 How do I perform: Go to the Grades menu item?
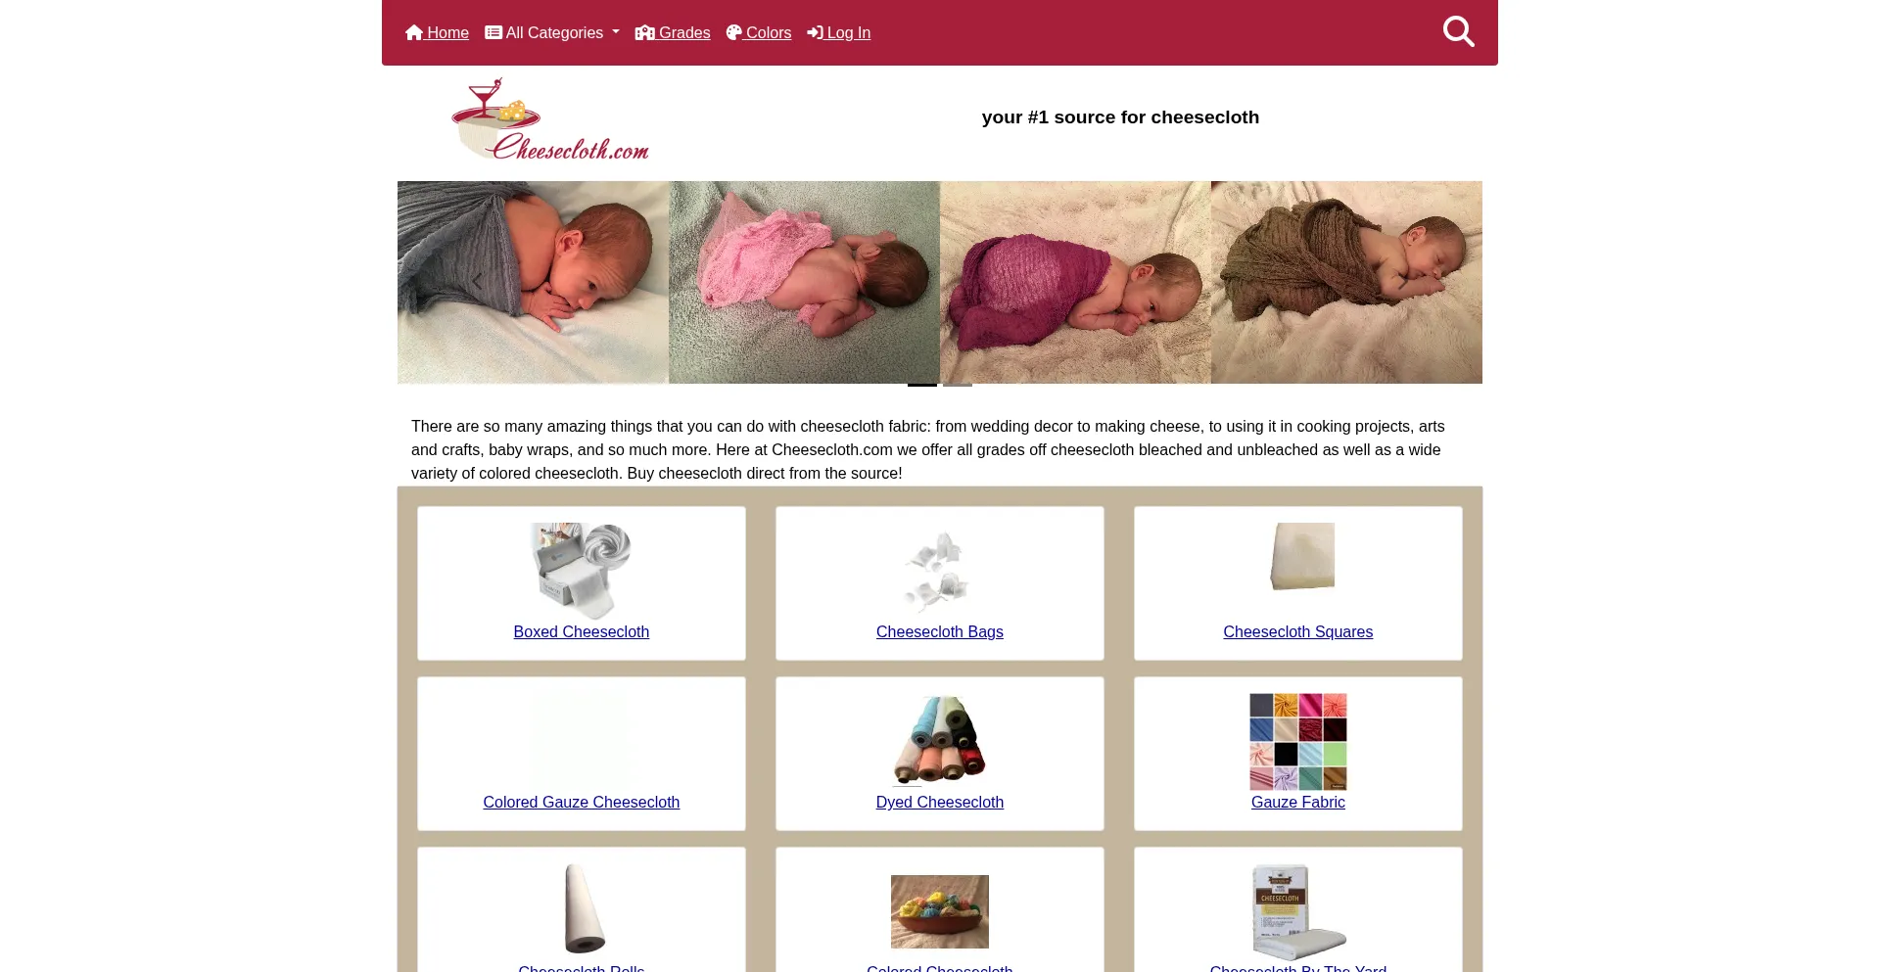tap(673, 32)
